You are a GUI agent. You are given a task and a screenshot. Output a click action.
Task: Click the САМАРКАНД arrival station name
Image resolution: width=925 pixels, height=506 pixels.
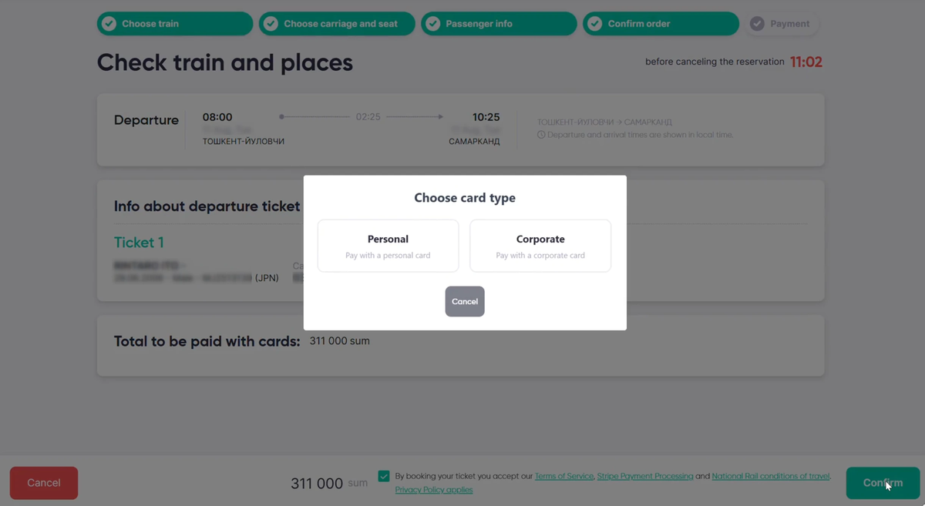pos(474,142)
